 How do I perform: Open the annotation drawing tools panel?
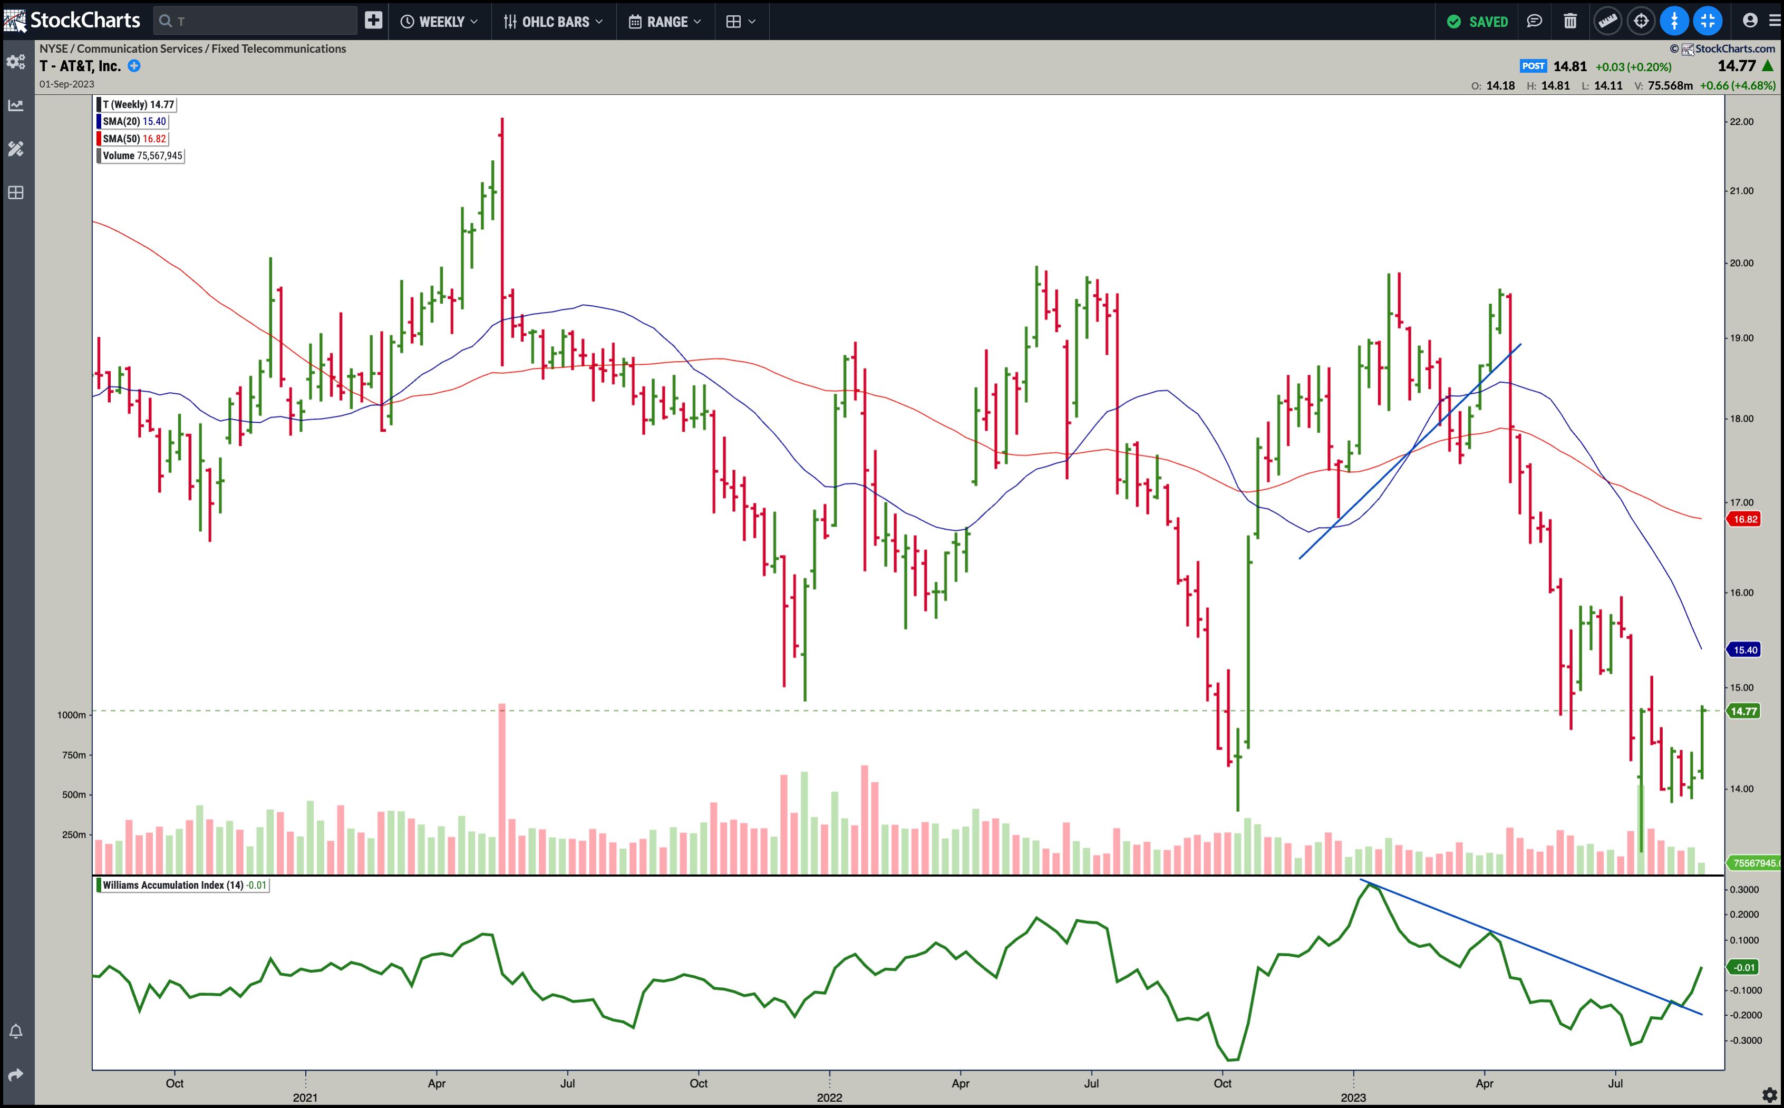pyautogui.click(x=15, y=149)
